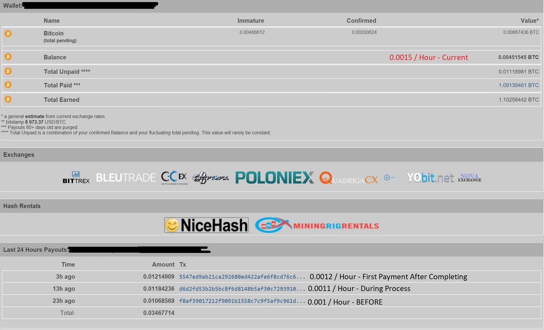Screen dimensions: 544x330
Task: Click the Payouts 60+ days old footnote
Action: tap(40, 127)
